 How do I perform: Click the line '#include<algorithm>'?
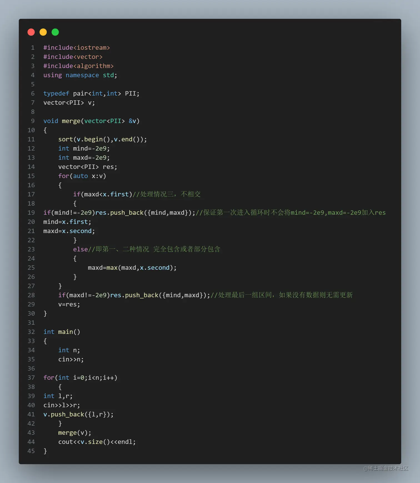(x=79, y=66)
